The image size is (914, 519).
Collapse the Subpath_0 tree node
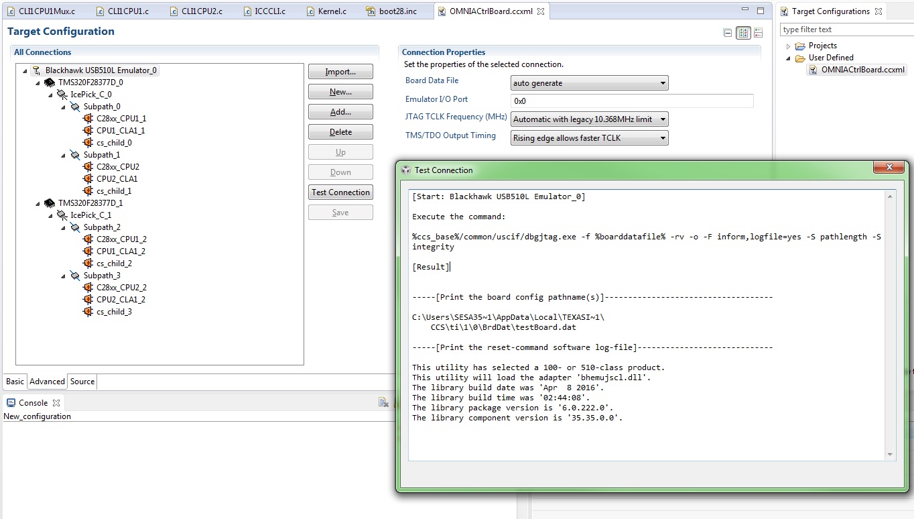pos(64,107)
